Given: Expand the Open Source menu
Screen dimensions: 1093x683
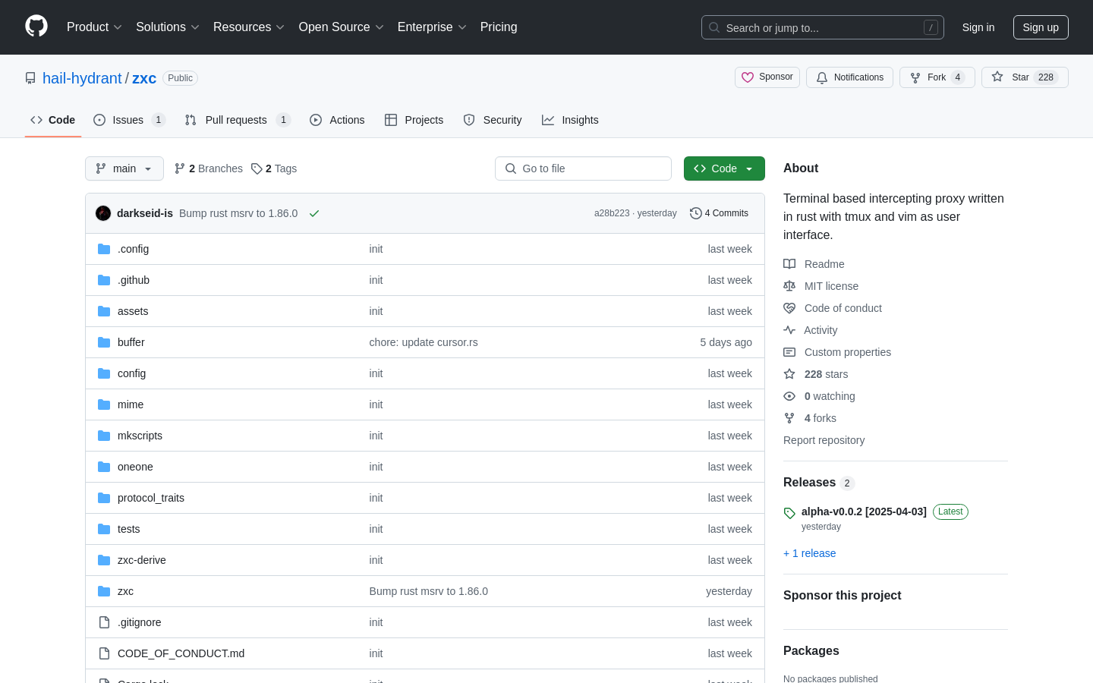Looking at the screenshot, I should 342,27.
